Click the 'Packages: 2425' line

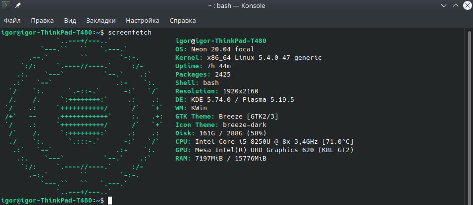tap(203, 75)
